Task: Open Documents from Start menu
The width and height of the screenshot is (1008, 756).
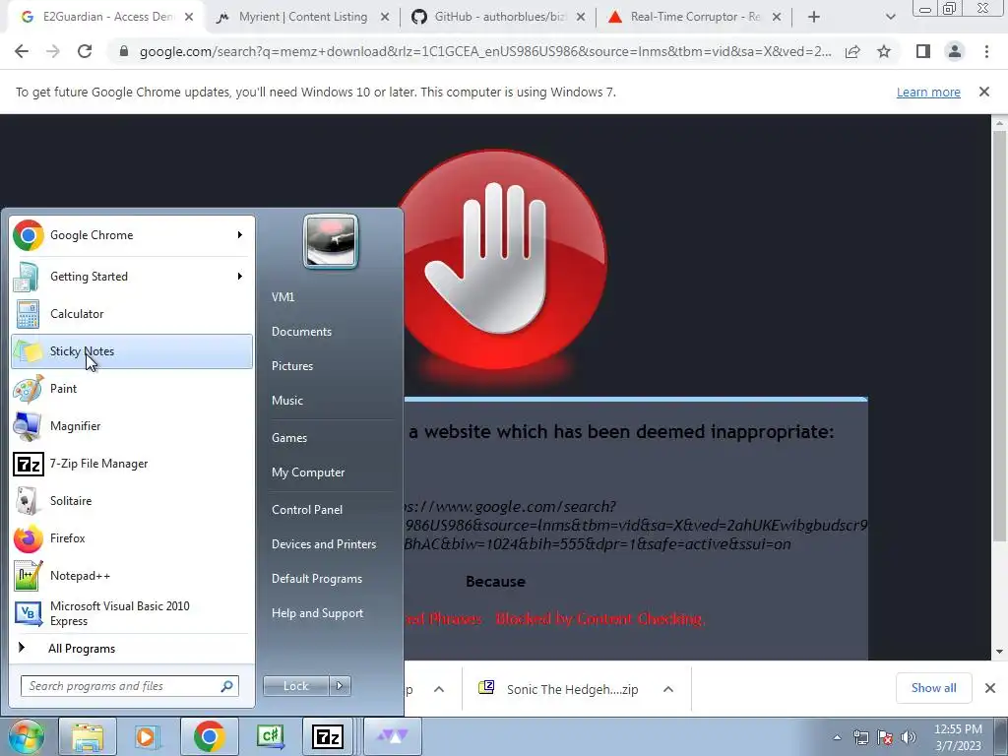Action: click(301, 332)
